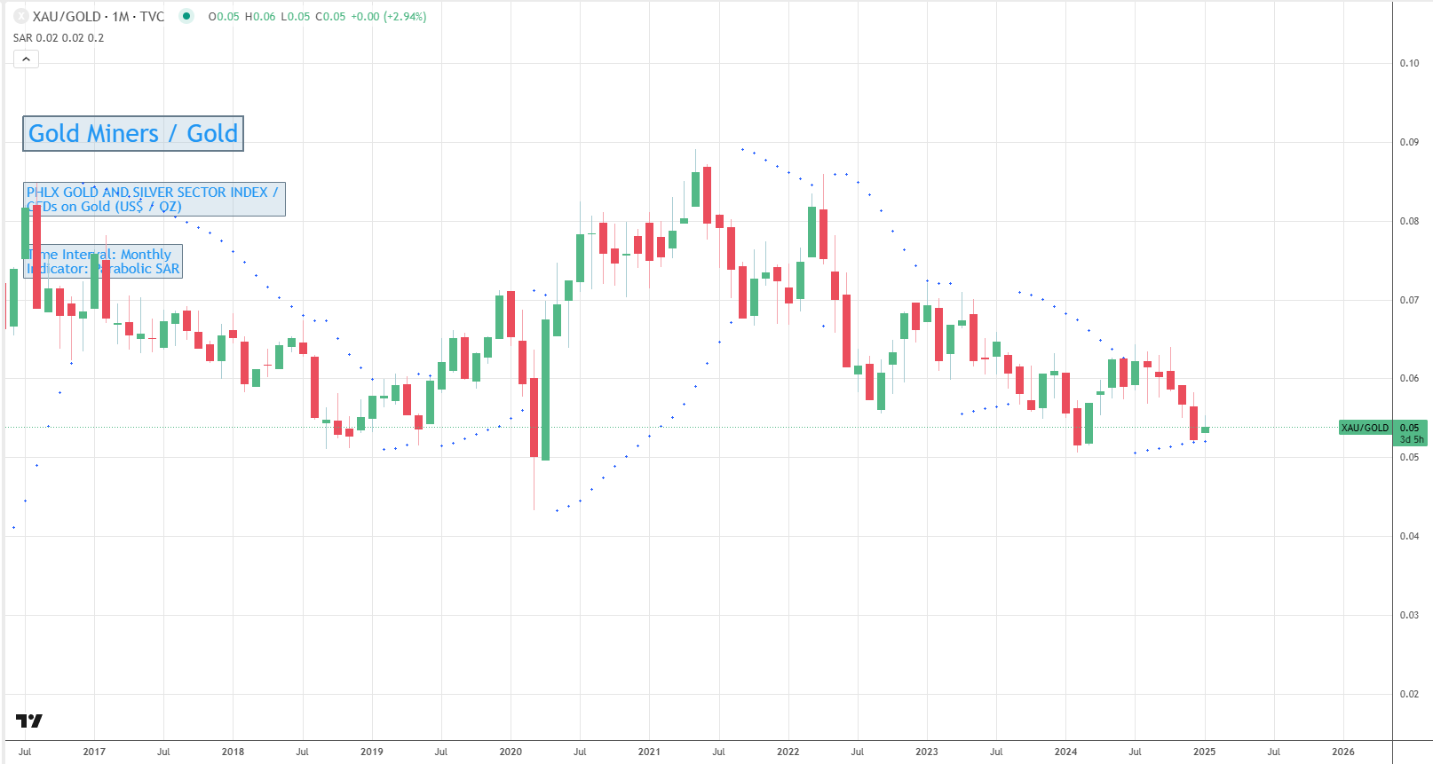Viewport: 1433px width, 764px height.
Task: Click the TVC data source label
Action: (x=152, y=16)
